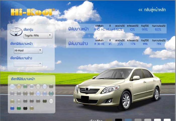Click the ฟิล์มบานหน้า results row title
Image resolution: width=176 pixels, height=121 pixels.
pyautogui.click(x=78, y=29)
